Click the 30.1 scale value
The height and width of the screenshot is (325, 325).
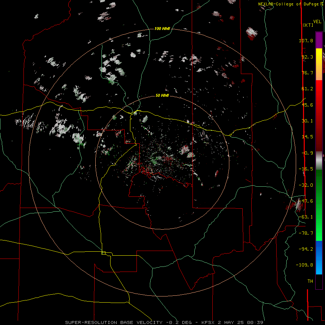pos(307,121)
